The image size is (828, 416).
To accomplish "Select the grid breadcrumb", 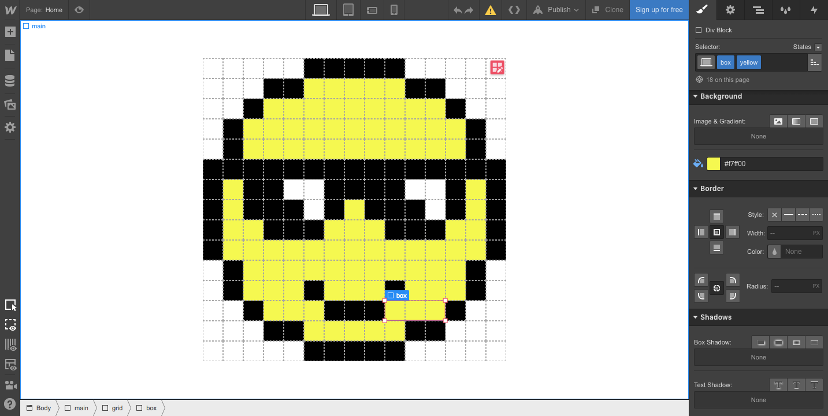I will pyautogui.click(x=113, y=408).
